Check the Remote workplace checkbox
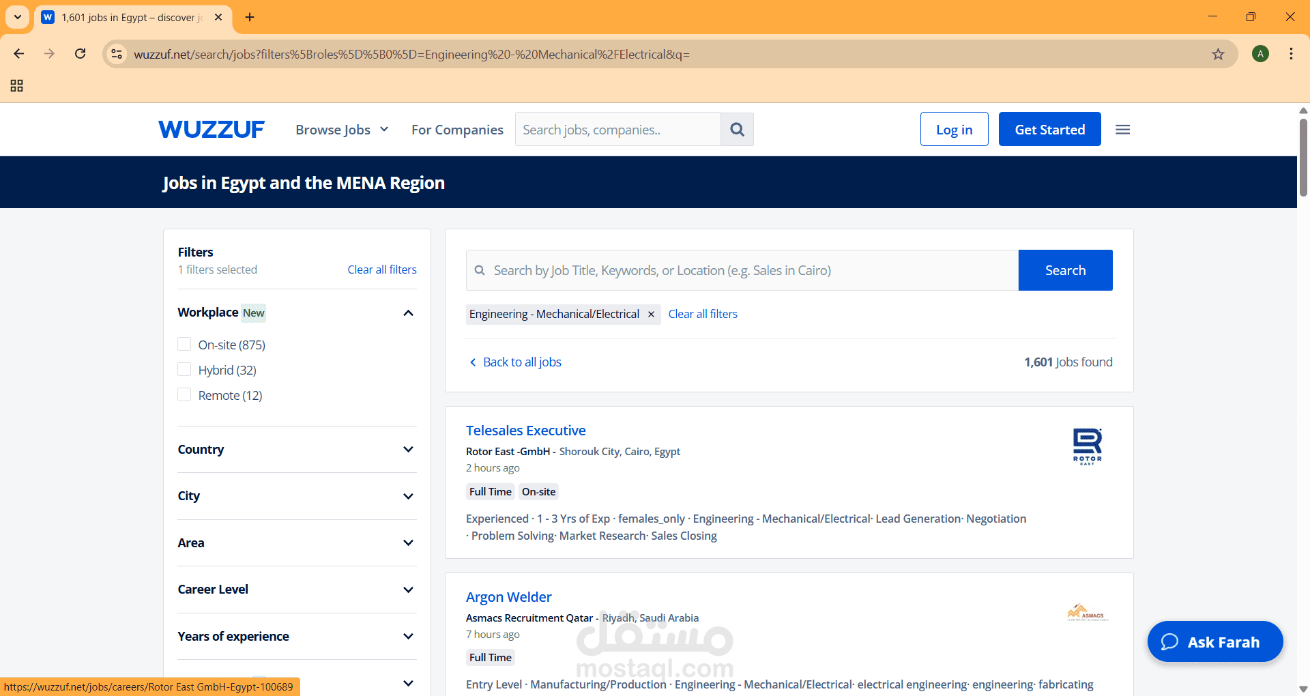1310x696 pixels. [x=184, y=394]
